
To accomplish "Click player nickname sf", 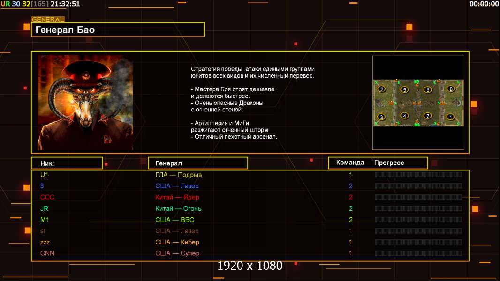I will click(43, 231).
